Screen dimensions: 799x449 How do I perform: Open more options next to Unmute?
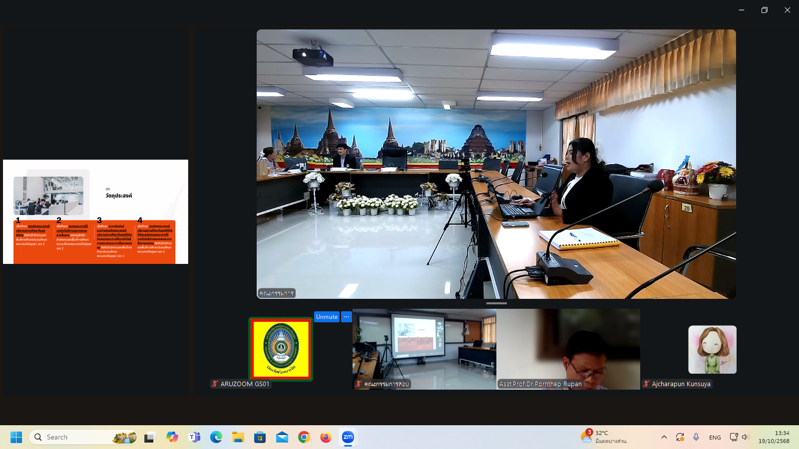[x=347, y=317]
